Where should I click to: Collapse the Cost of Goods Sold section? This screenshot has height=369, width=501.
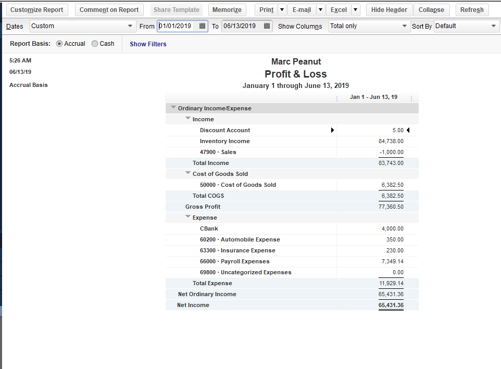tap(188, 173)
